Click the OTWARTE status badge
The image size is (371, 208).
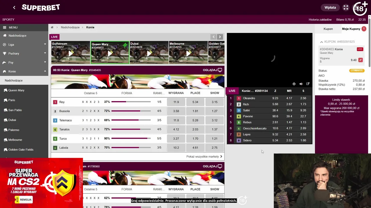[357, 70]
